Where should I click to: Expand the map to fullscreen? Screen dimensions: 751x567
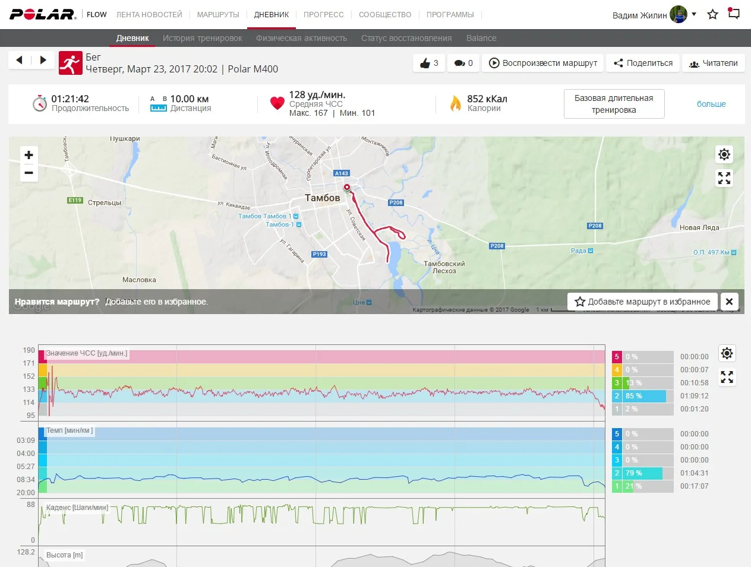coord(724,178)
